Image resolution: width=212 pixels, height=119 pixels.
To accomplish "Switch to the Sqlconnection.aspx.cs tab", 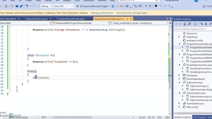I will (x=37, y=19).
